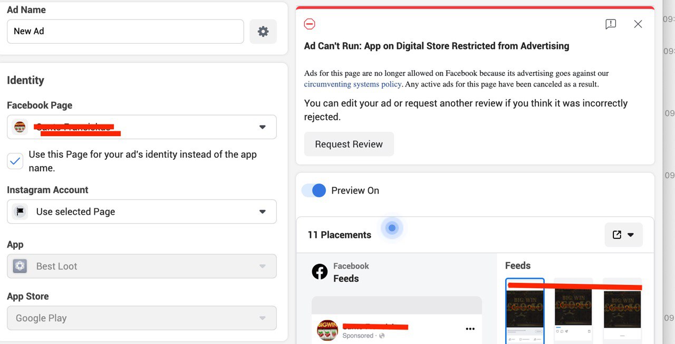Open the circumventing systems policy link
This screenshot has width=675, height=344.
click(353, 84)
